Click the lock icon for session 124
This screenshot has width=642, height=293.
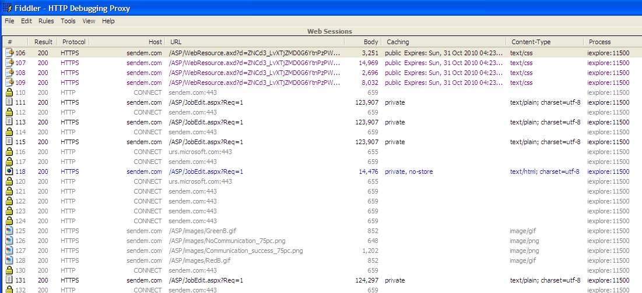click(x=9, y=221)
